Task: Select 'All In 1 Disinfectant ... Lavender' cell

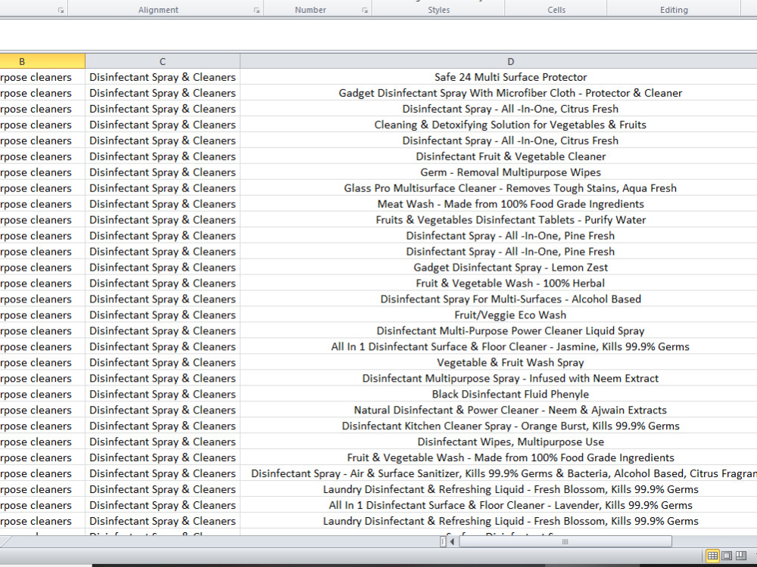Action: [x=498, y=506]
